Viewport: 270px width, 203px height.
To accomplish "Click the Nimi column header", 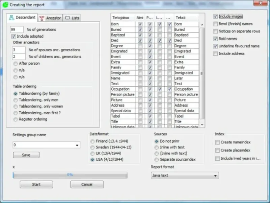I will [140, 18].
